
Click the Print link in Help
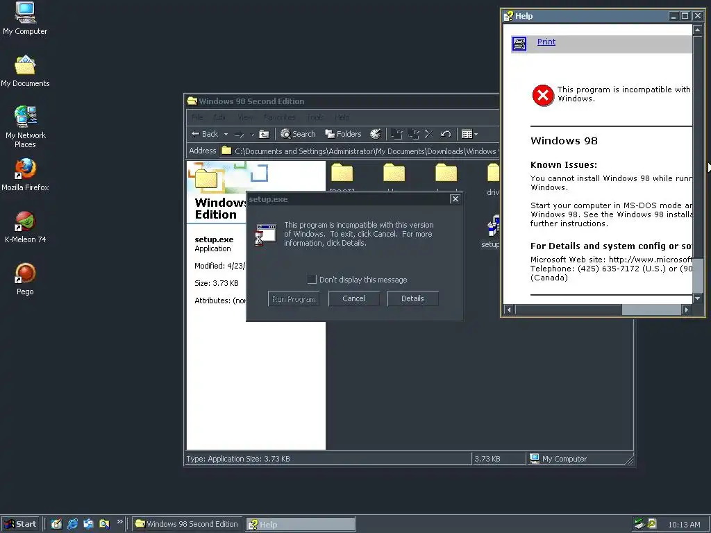546,42
